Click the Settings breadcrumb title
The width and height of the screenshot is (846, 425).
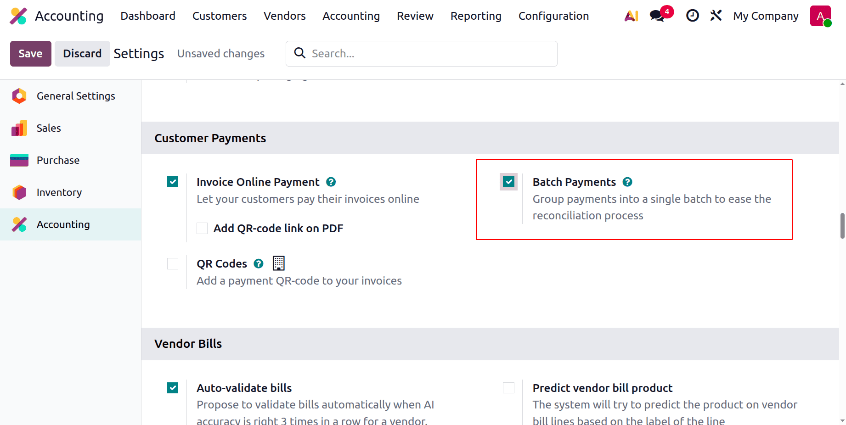point(139,54)
